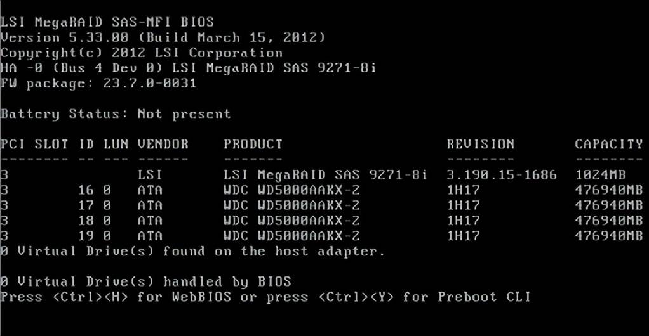Click the FW package 23.7.0-0031 text
Image resolution: width=649 pixels, height=336 pixels.
coord(99,83)
